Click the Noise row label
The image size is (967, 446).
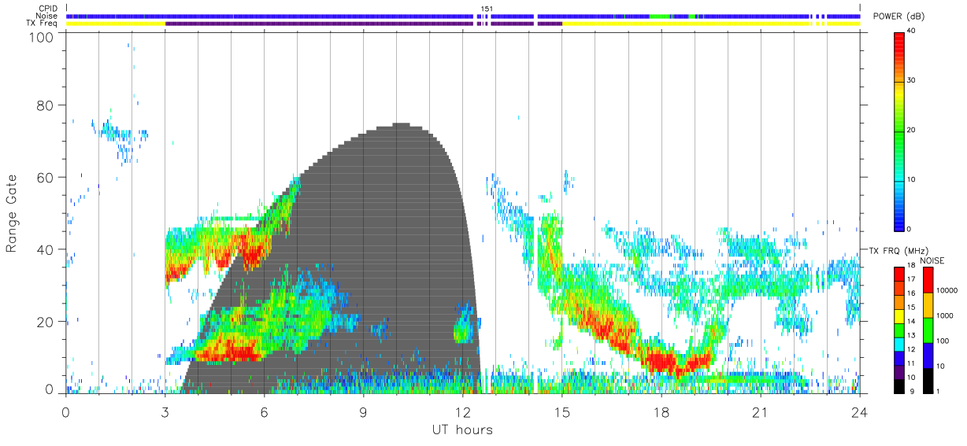(x=46, y=16)
